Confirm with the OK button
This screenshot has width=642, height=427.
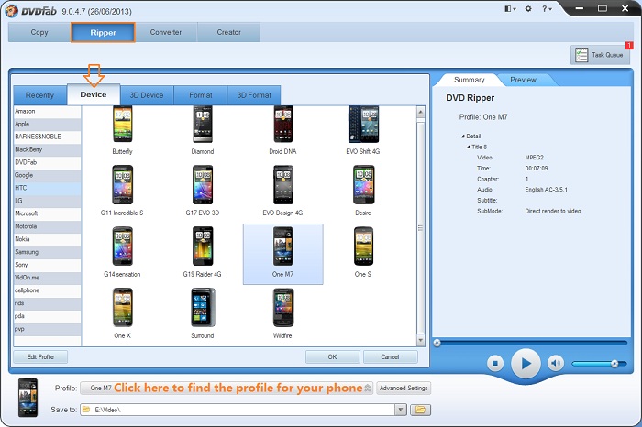tap(332, 356)
